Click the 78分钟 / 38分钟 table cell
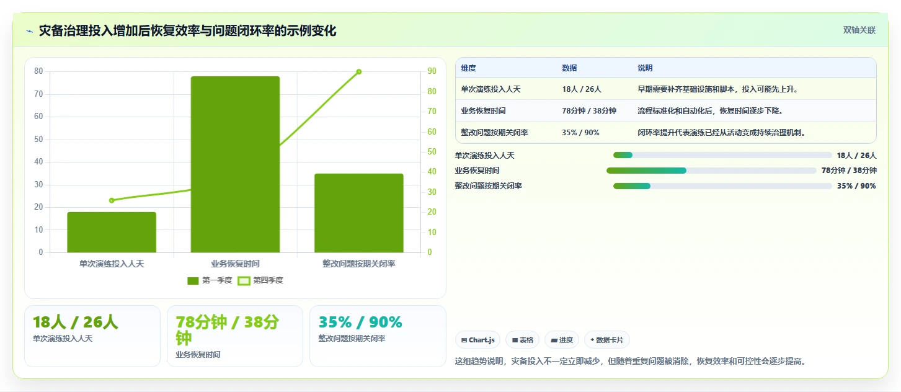Screen dimensions: 901x392 coord(589,111)
